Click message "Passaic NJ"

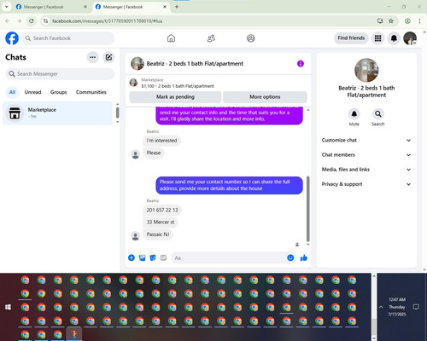click(158, 234)
